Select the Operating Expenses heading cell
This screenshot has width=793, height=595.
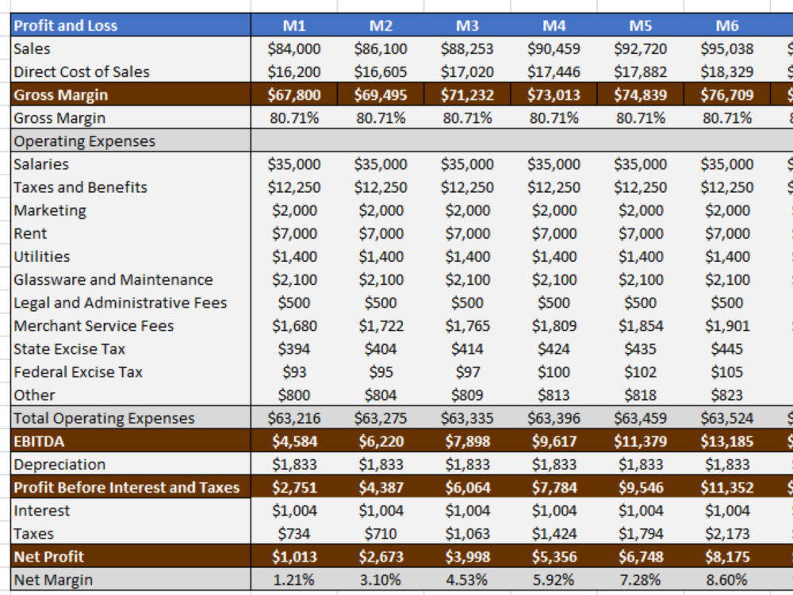[x=131, y=140]
